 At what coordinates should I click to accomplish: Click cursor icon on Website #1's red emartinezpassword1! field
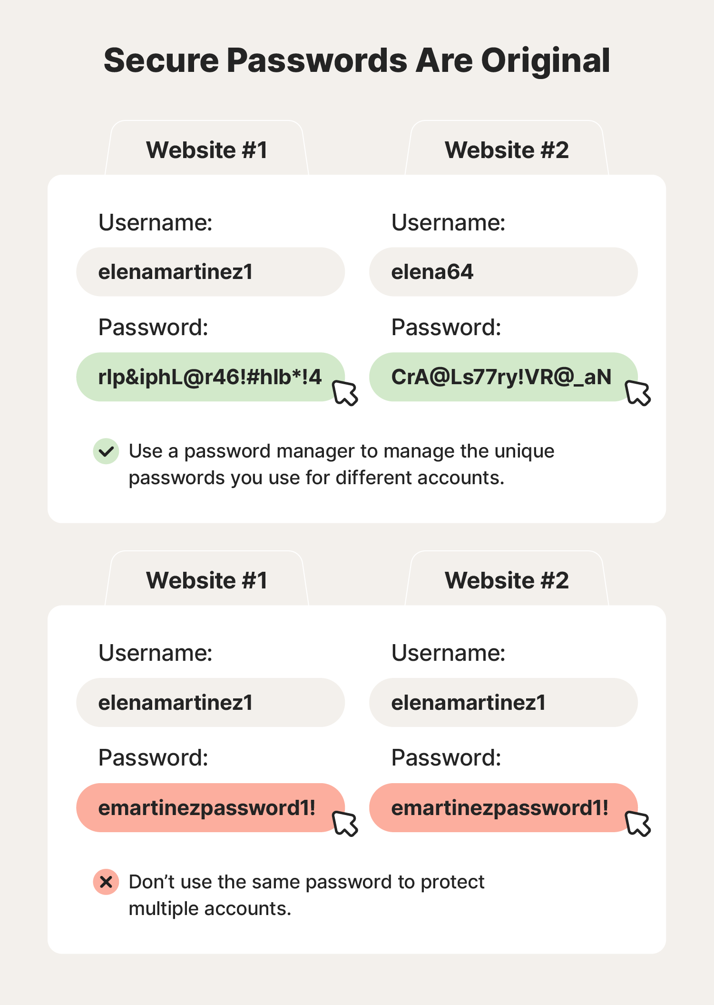(x=345, y=824)
